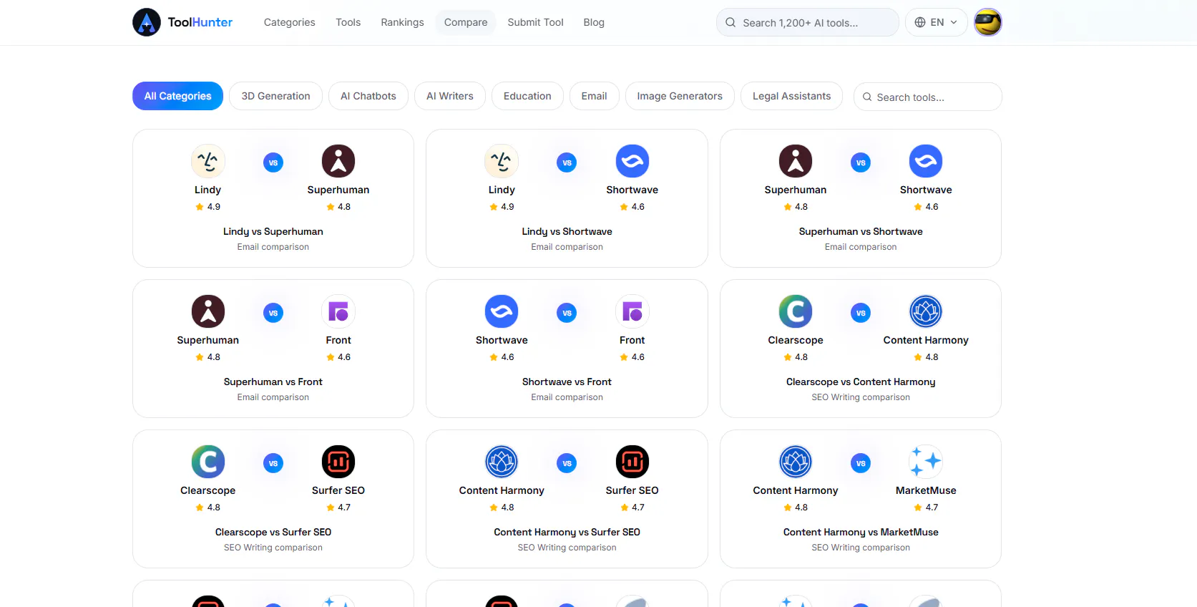Click the 'MarketMuse' tool name

point(926,490)
